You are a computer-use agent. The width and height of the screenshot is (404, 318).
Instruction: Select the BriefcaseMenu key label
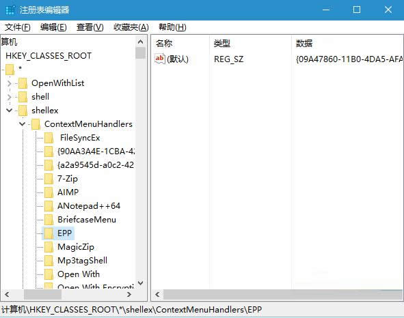(x=87, y=220)
